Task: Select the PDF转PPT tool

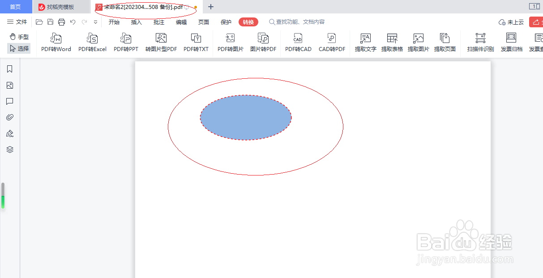Action: pyautogui.click(x=126, y=43)
